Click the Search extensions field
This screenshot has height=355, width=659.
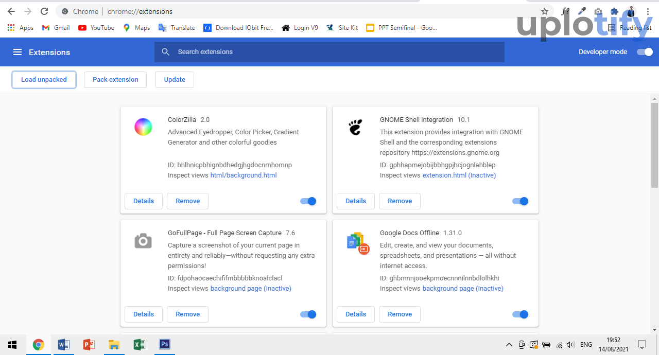[329, 52]
